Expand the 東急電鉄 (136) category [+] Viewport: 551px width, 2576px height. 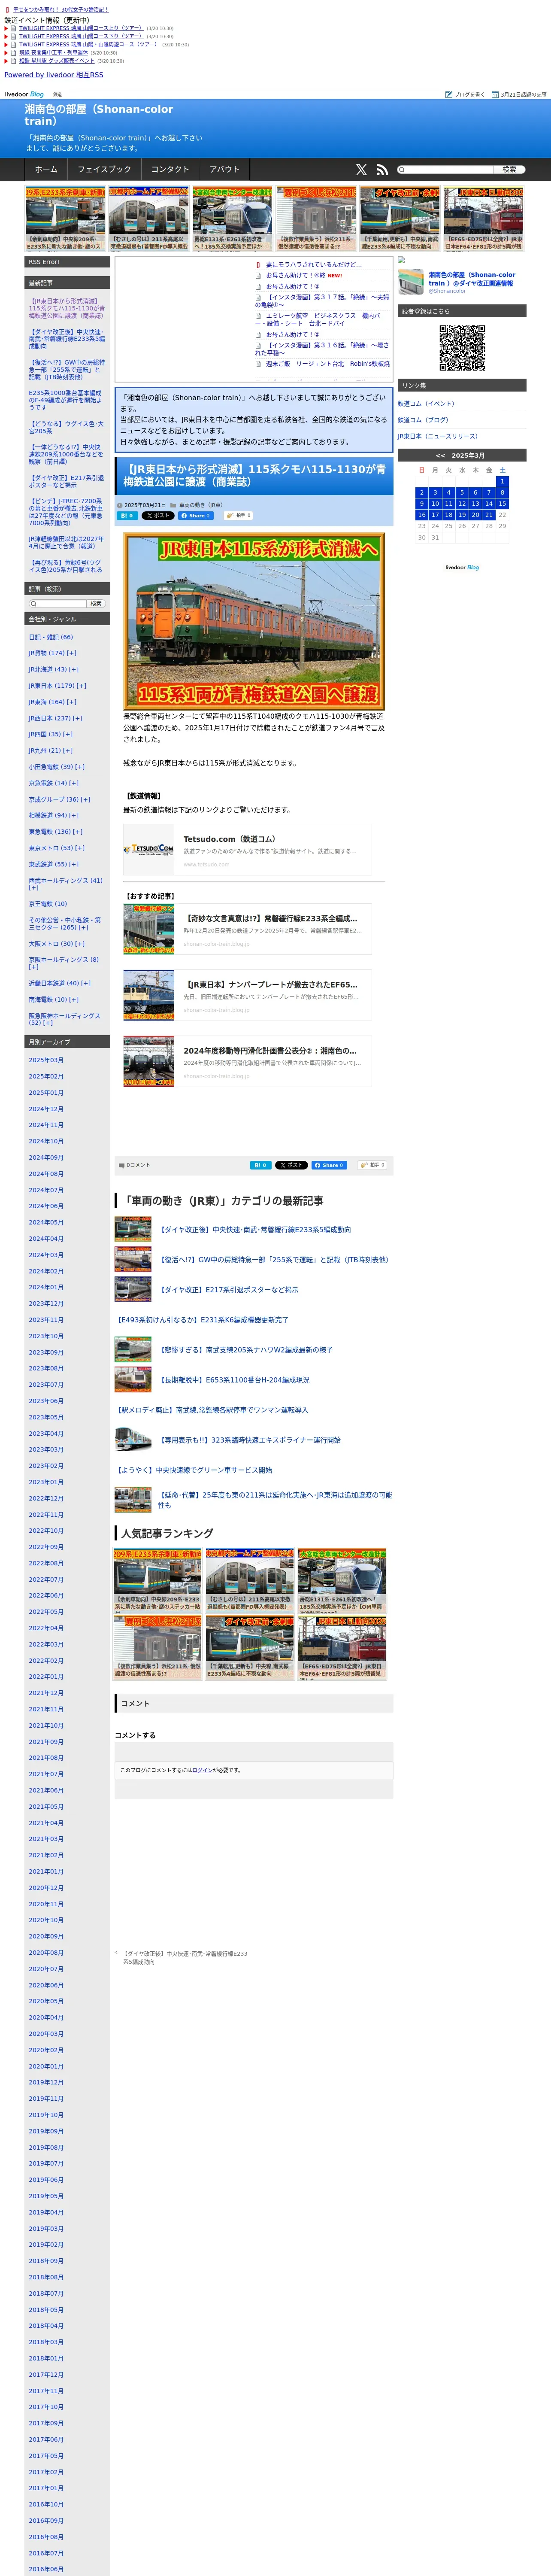78,832
